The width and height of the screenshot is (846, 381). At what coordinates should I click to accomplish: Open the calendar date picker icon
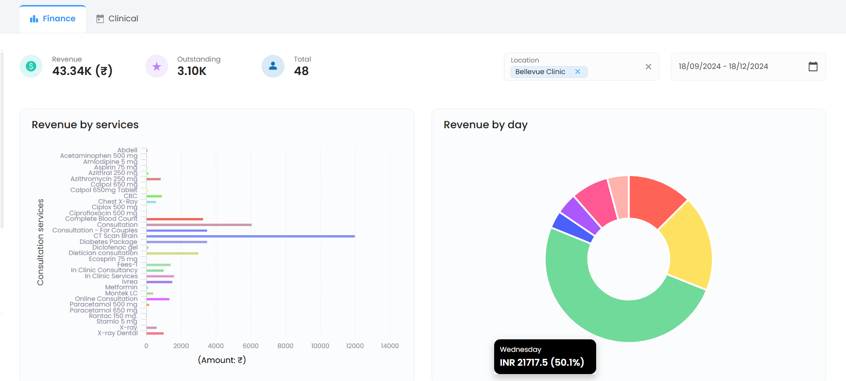pyautogui.click(x=813, y=67)
